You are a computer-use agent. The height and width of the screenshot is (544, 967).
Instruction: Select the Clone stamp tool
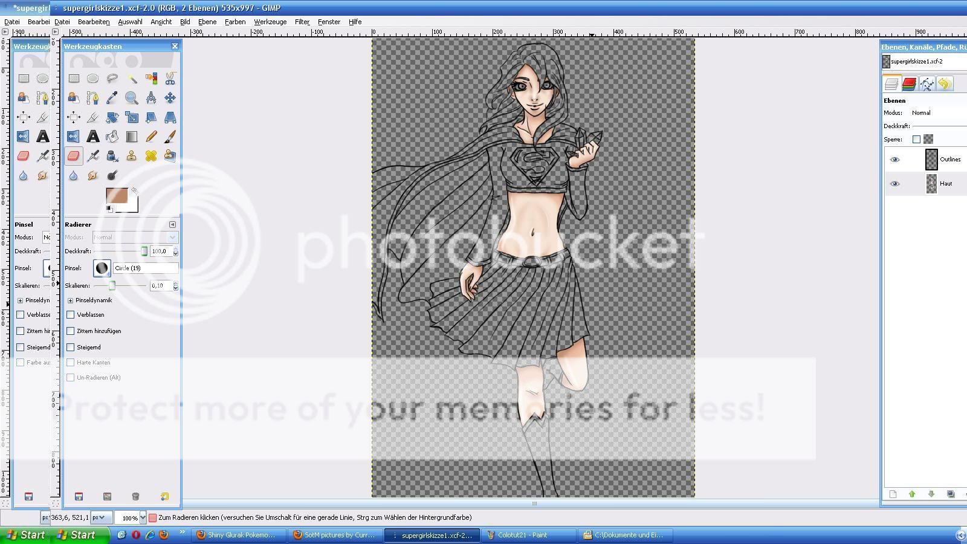[131, 156]
